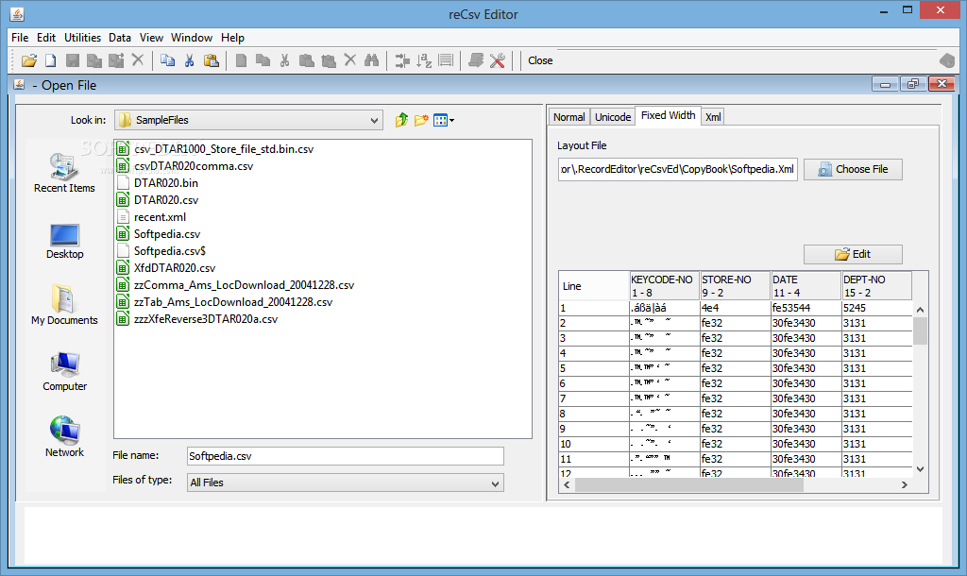This screenshot has height=576, width=967.
Task: Click the Save As toolbar icon
Action: point(94,60)
